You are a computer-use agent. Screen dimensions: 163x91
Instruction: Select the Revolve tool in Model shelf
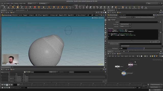pyautogui.click(x=76, y=7)
